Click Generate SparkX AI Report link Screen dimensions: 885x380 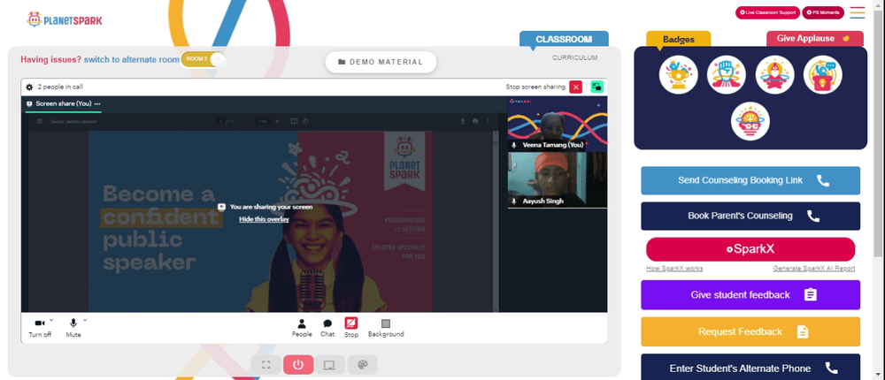click(x=814, y=269)
